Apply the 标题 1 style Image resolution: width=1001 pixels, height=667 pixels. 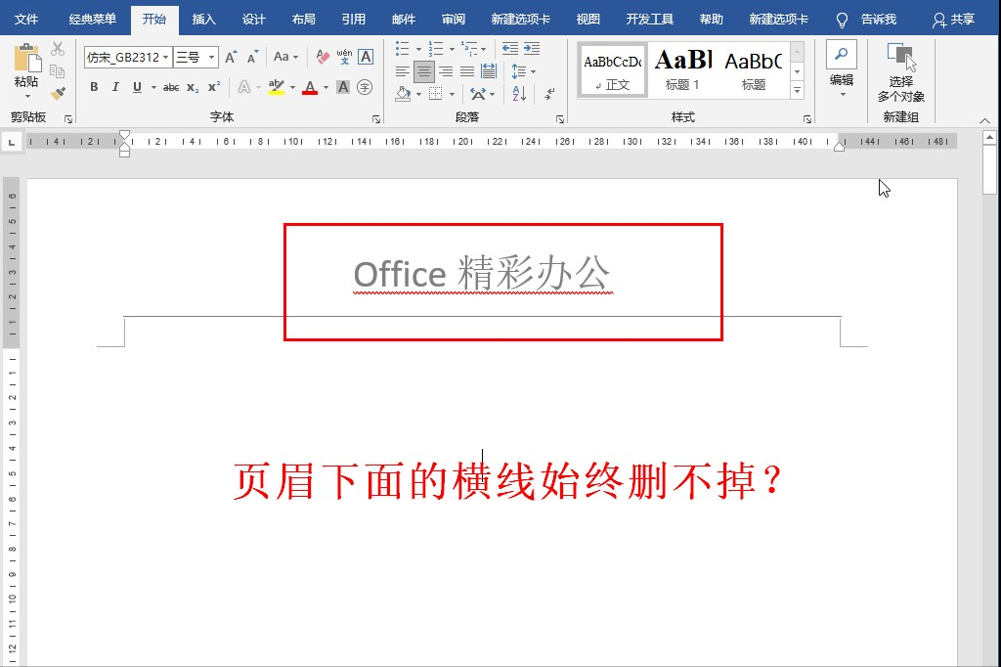(x=682, y=70)
